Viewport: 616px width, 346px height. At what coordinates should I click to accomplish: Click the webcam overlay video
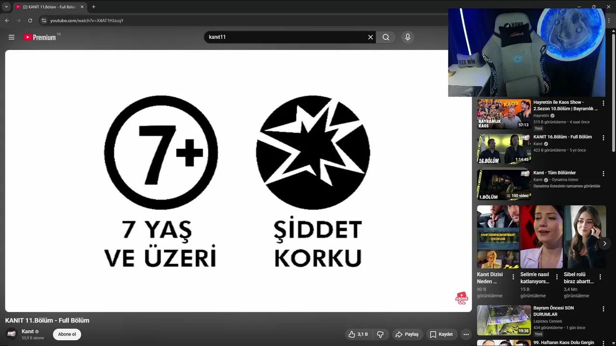click(x=527, y=52)
